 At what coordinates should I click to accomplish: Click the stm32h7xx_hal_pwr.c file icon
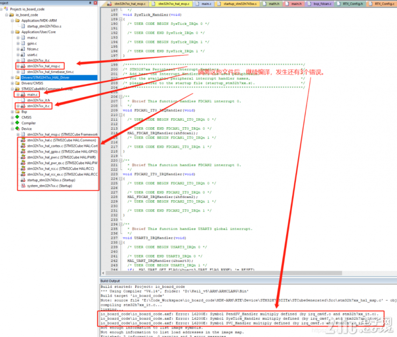tap(23, 157)
